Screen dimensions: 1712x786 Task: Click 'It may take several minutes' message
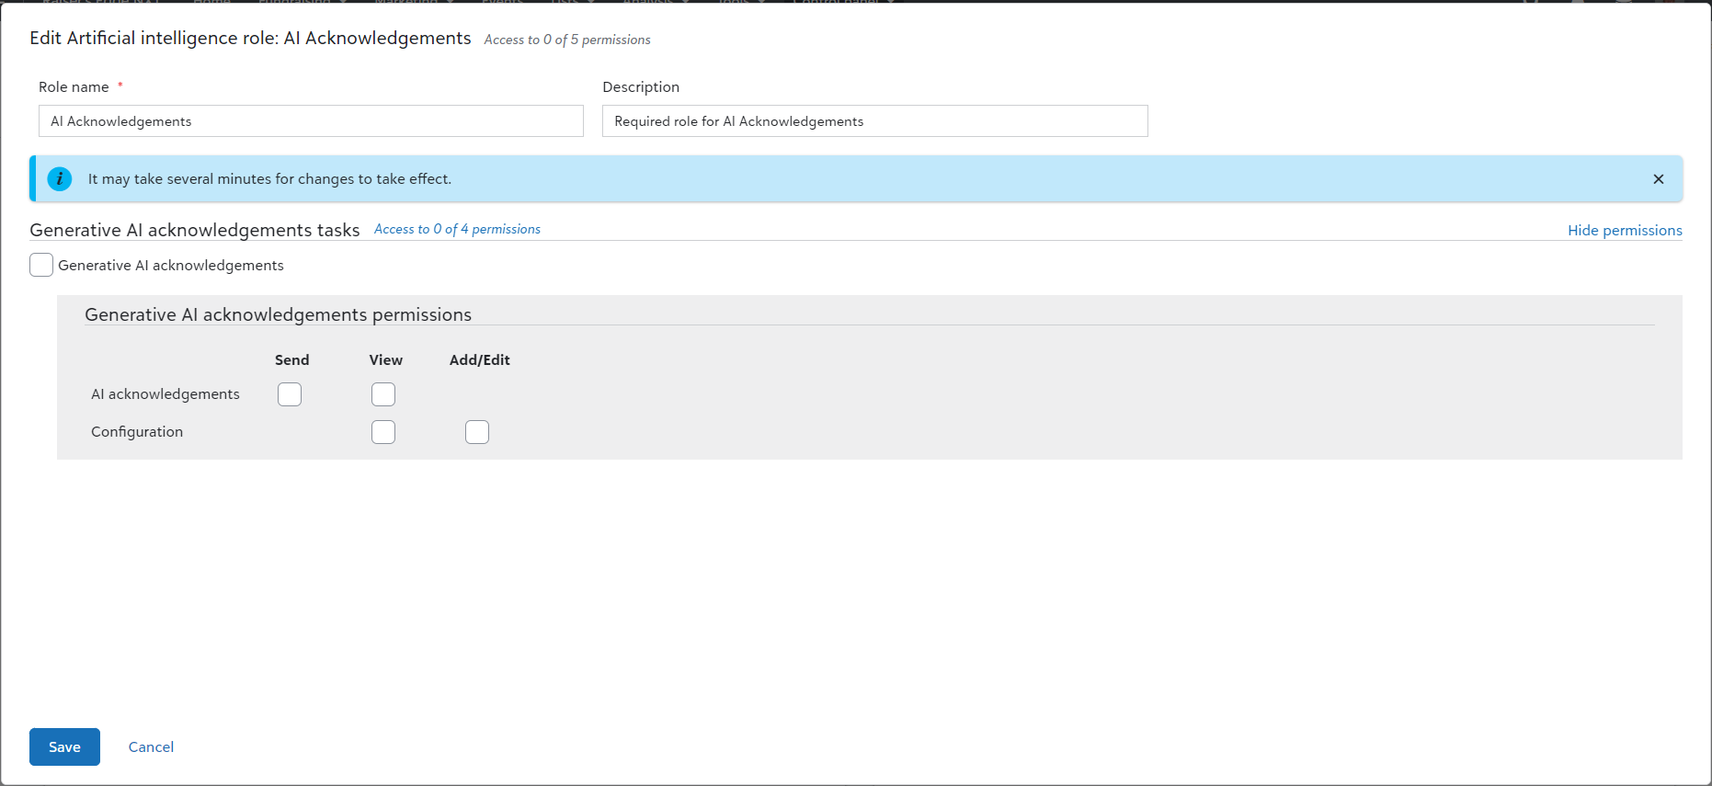tap(269, 178)
